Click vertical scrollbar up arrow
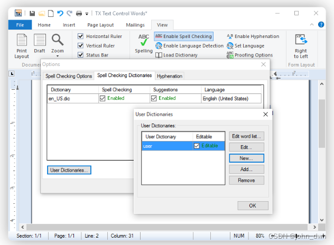The width and height of the screenshot is (334, 245). [322, 84]
